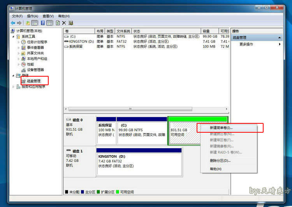
Task: Click the Refresh toolbar icon
Action: pyautogui.click(x=58, y=23)
